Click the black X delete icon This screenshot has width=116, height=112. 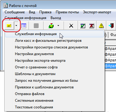[71, 26]
